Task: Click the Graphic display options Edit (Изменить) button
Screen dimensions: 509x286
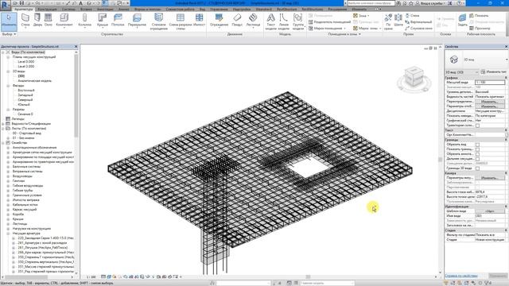Action: pyautogui.click(x=490, y=106)
